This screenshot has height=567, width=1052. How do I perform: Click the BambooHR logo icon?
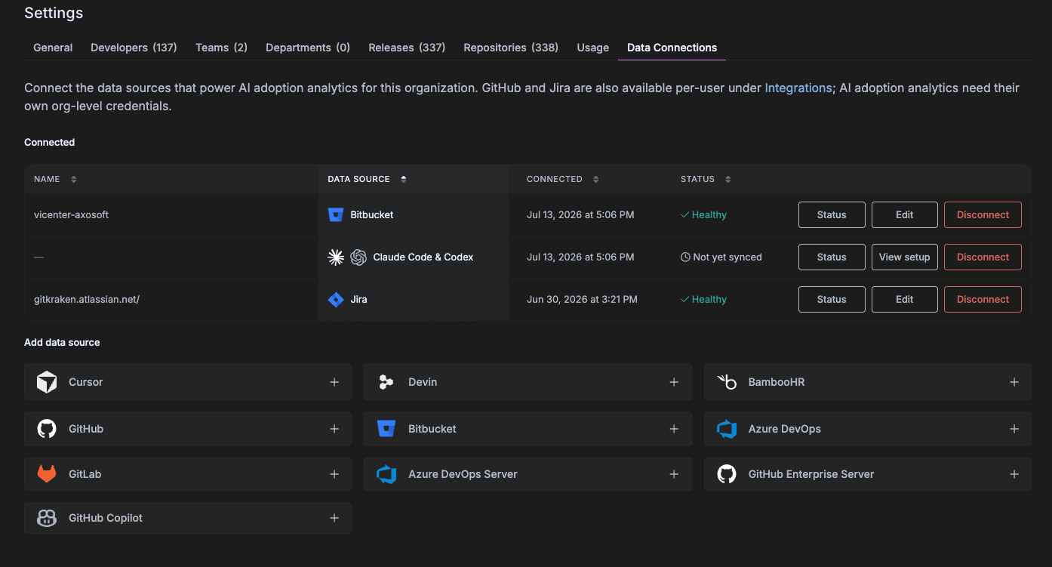click(x=727, y=382)
